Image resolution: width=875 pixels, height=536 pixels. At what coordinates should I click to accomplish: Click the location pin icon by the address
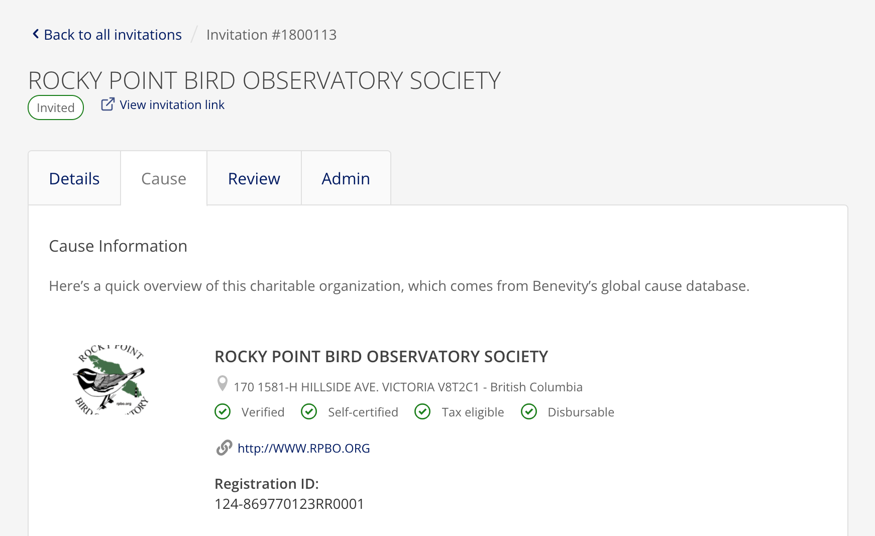click(x=222, y=384)
